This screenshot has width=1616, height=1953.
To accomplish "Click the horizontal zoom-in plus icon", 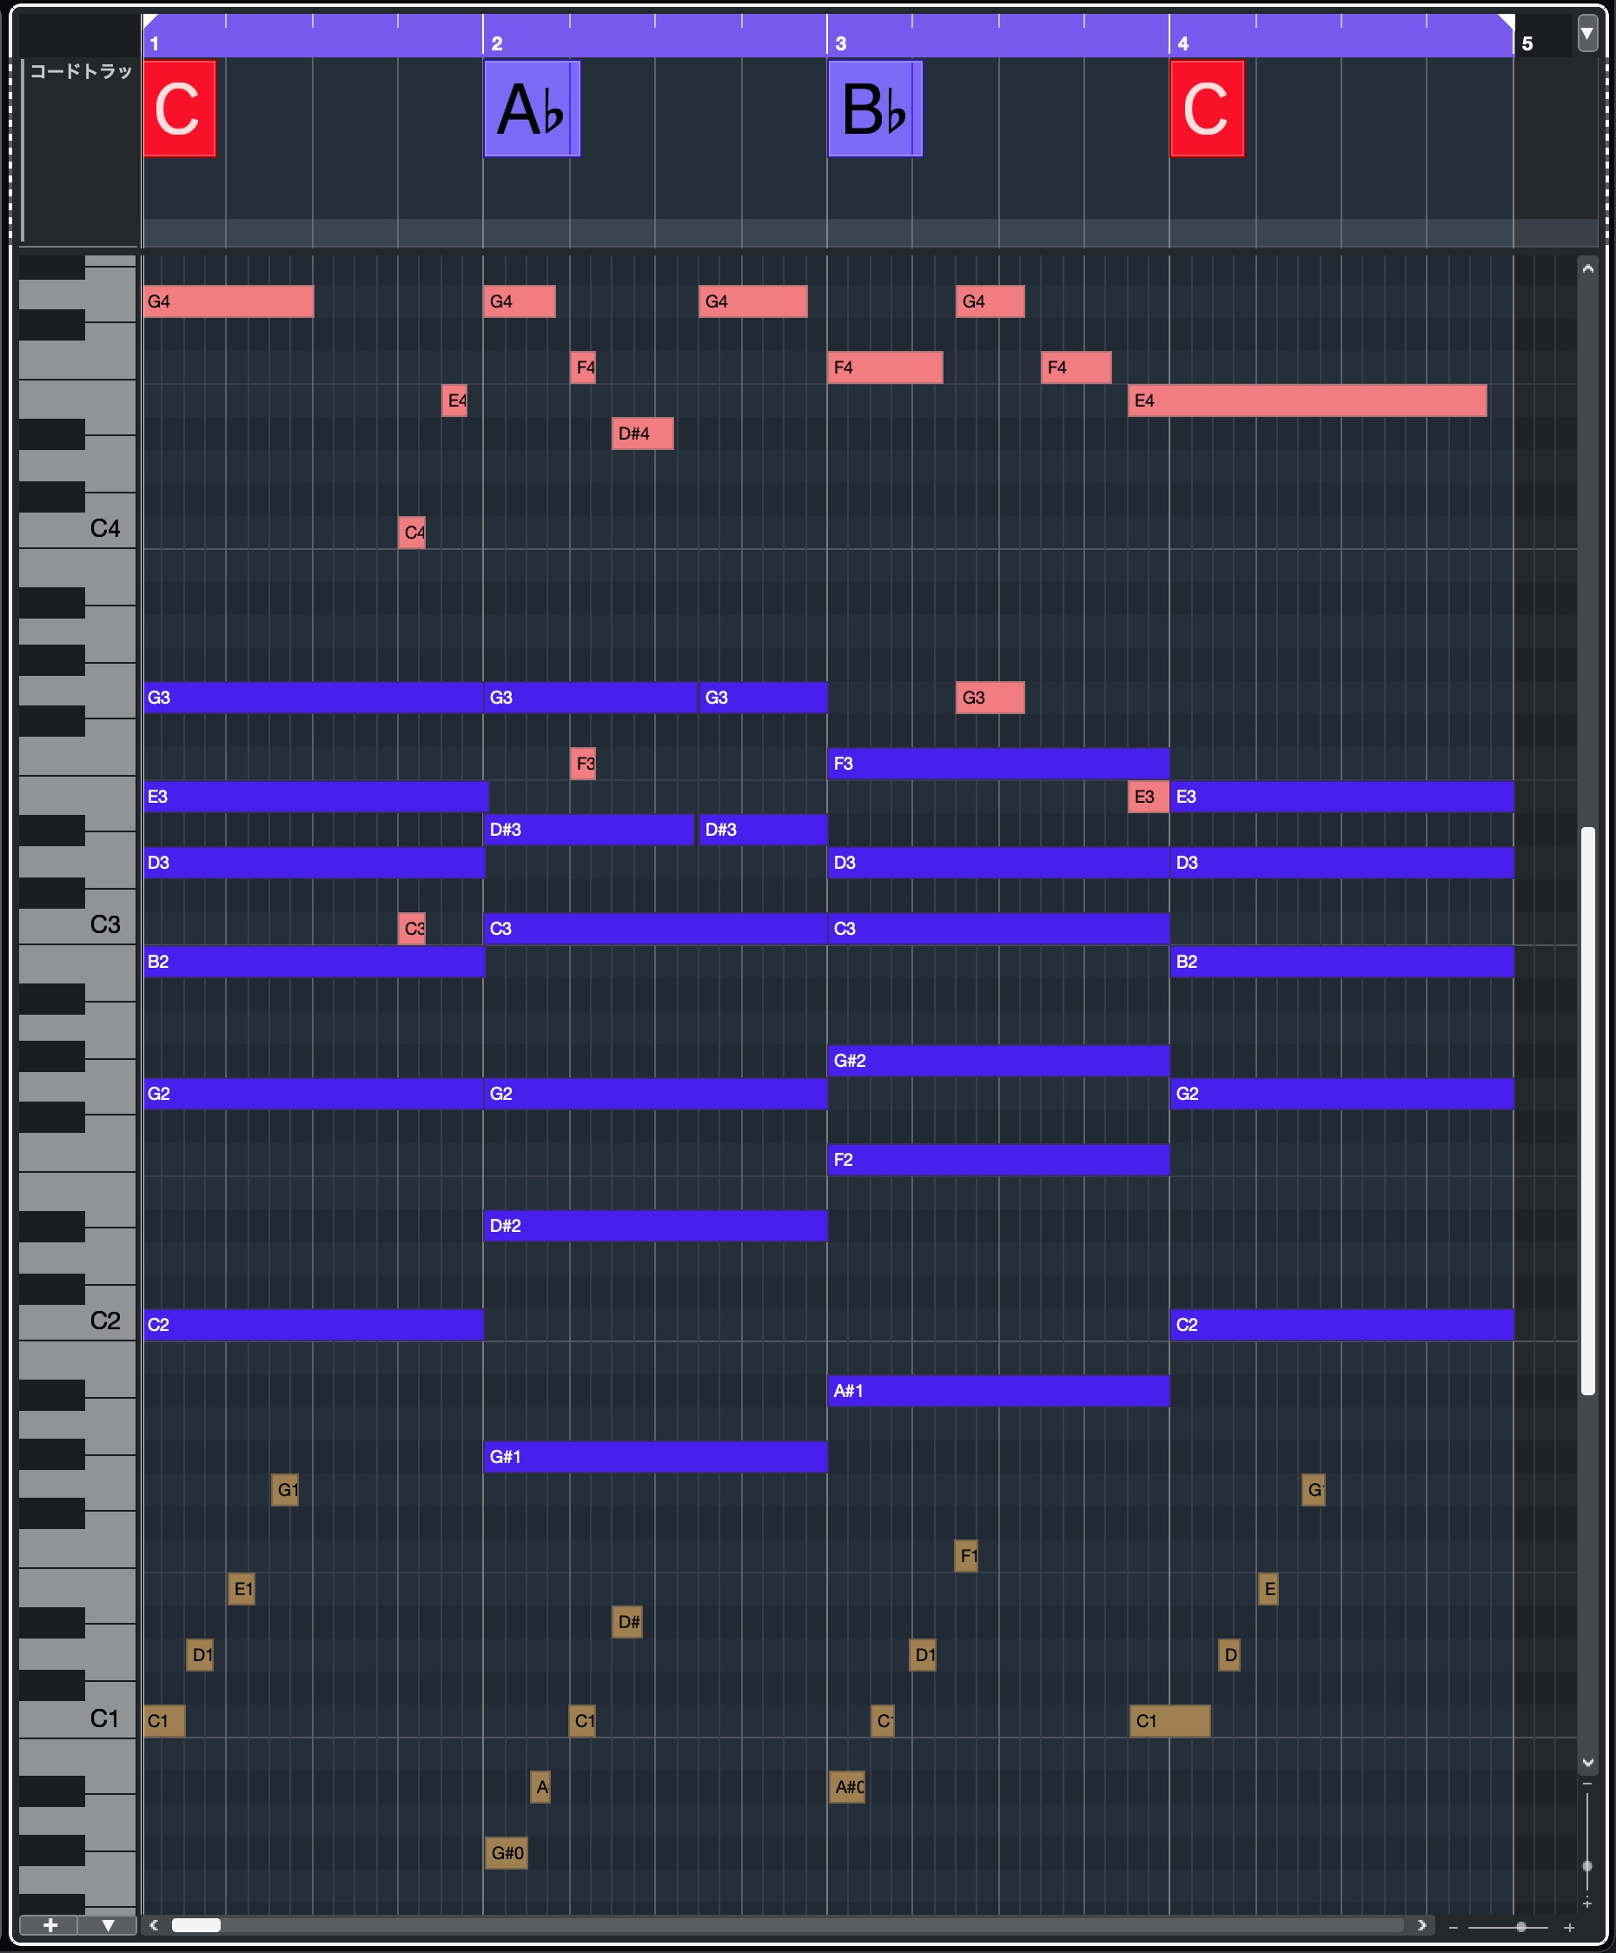I will pos(1569,1927).
